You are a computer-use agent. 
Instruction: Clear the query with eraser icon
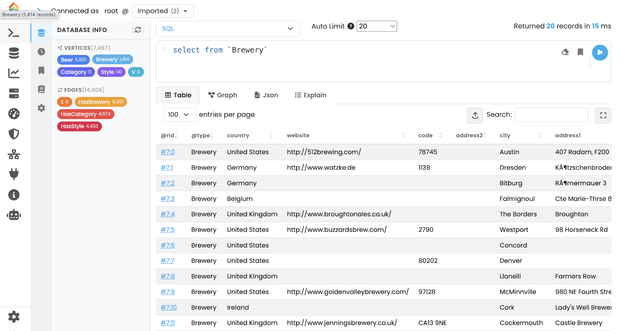(x=565, y=52)
